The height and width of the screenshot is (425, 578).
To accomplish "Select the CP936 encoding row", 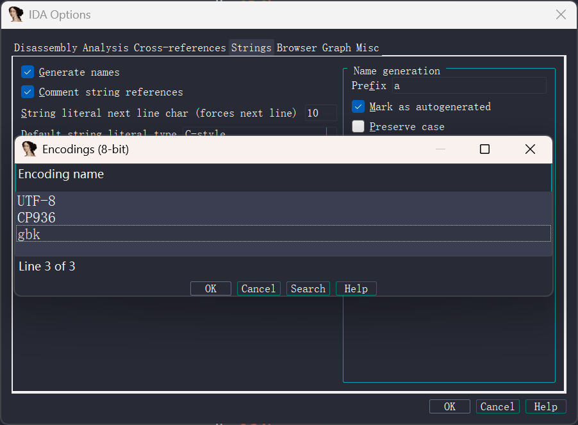I will click(x=283, y=217).
